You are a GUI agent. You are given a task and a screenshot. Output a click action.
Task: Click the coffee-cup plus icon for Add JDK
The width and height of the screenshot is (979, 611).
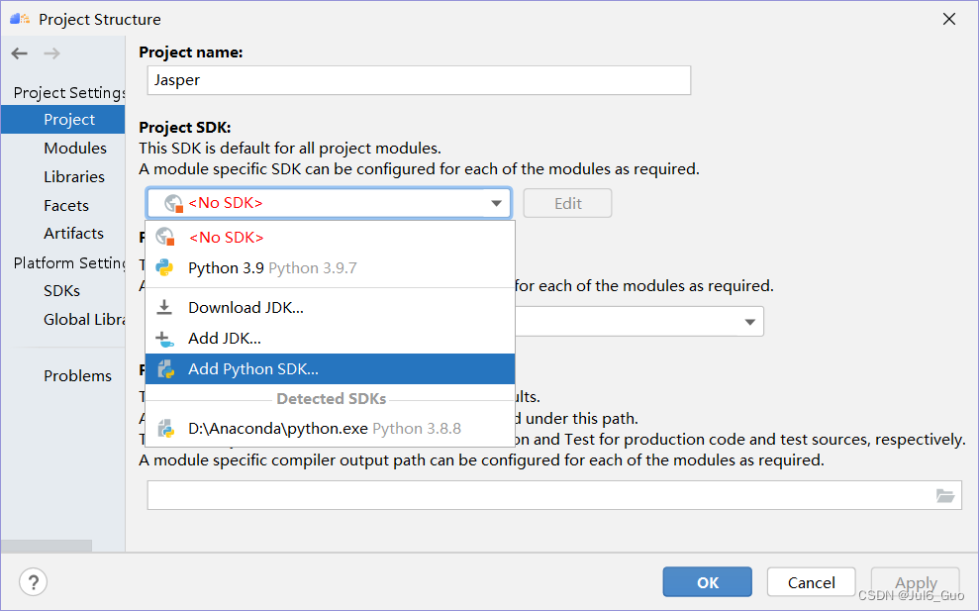coord(165,339)
